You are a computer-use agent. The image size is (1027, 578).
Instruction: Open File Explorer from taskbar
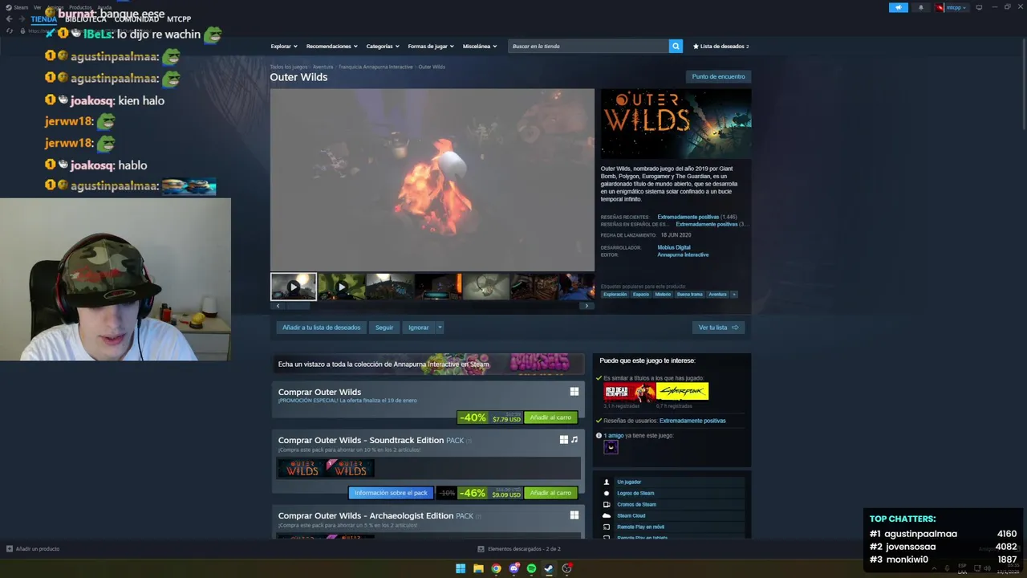coord(478,568)
